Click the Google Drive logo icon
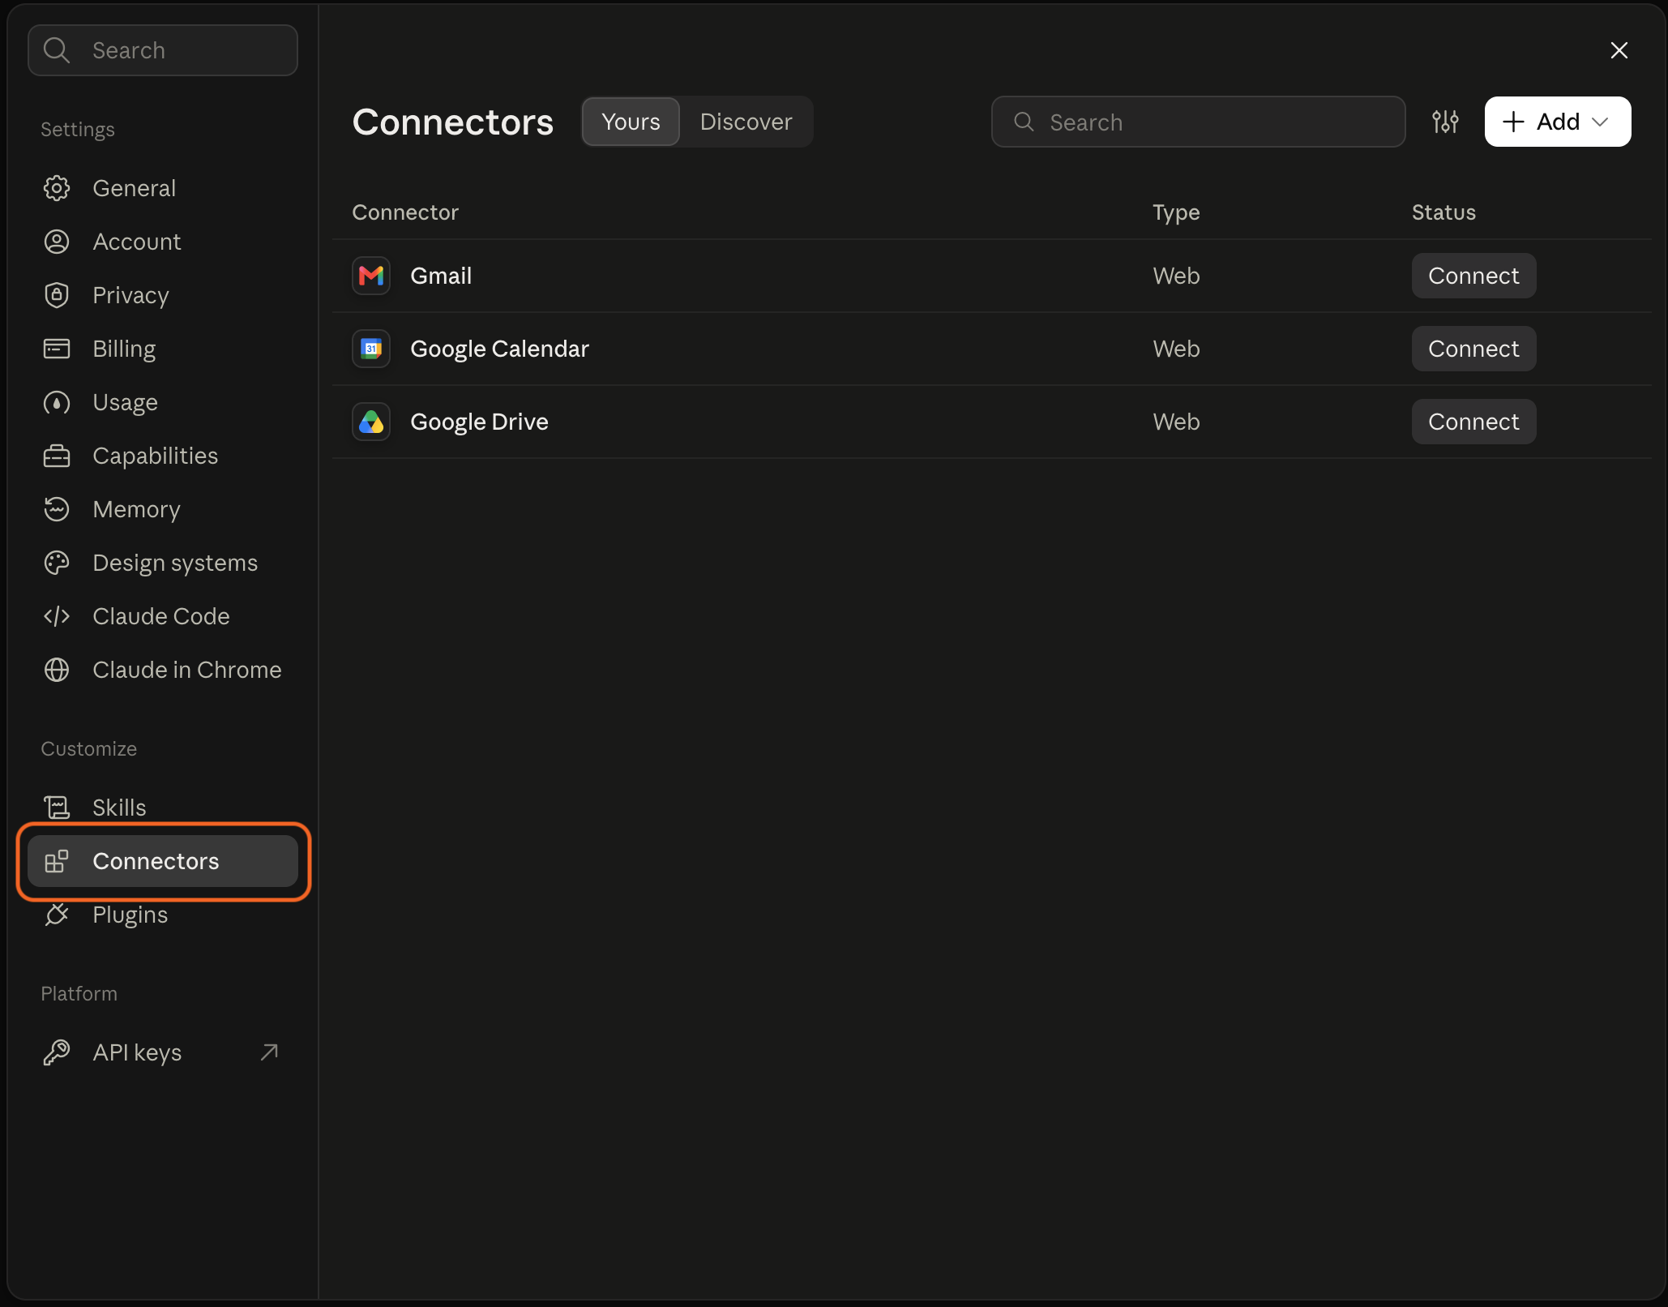Viewport: 1668px width, 1307px height. click(x=371, y=422)
